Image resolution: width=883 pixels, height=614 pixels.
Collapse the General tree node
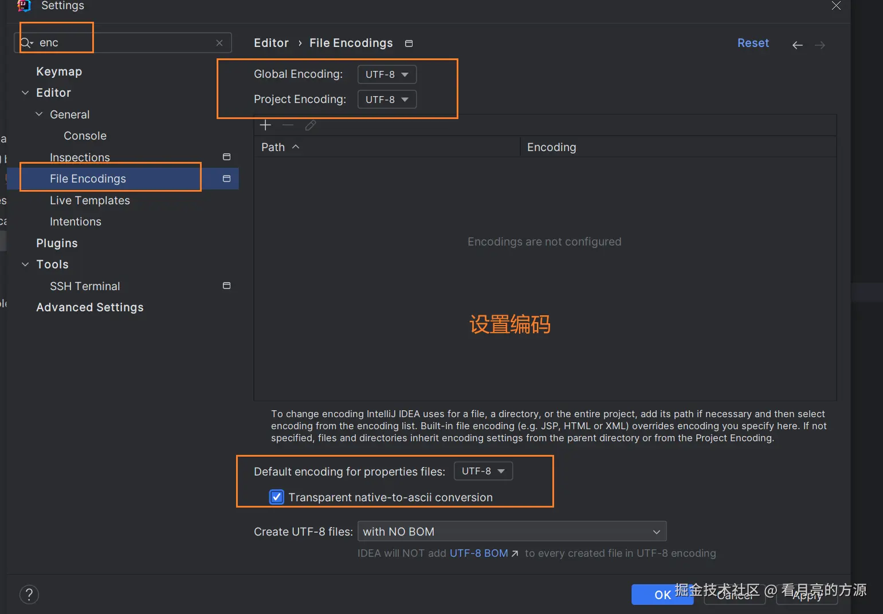pos(39,114)
